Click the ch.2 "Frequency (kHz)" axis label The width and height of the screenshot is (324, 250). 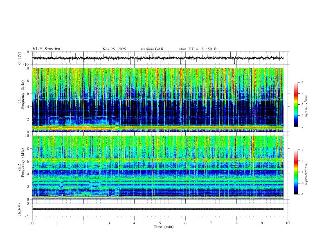pos(23,163)
